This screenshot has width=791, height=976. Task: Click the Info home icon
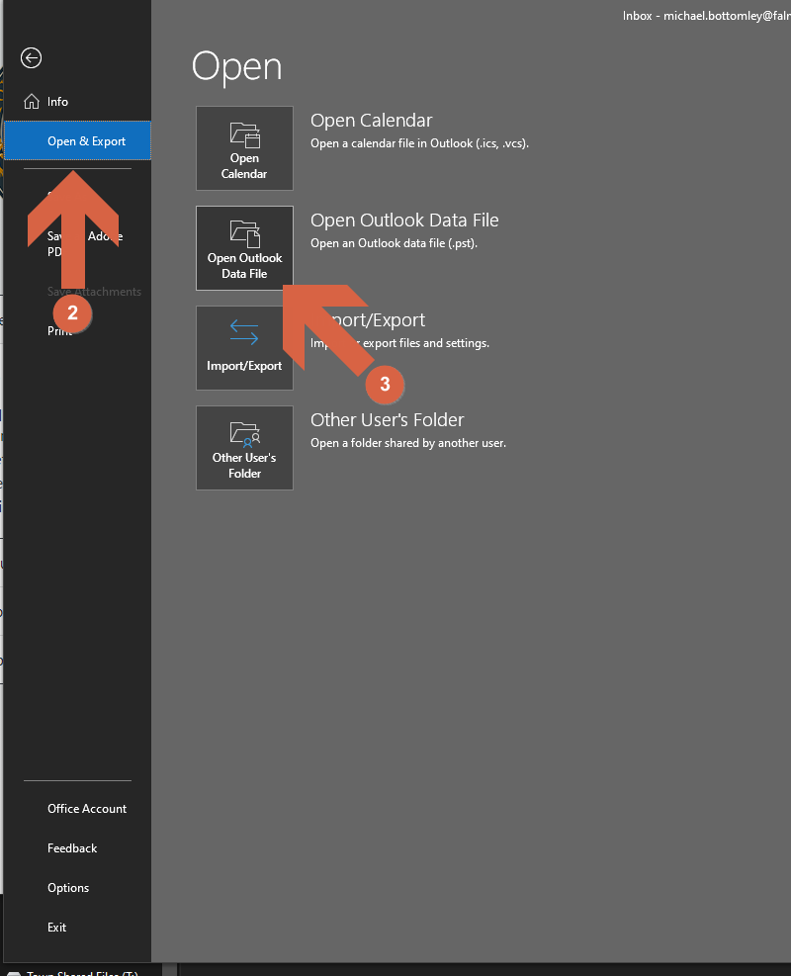31,102
